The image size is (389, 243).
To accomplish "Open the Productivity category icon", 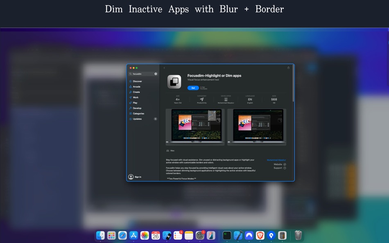I will coord(202,99).
